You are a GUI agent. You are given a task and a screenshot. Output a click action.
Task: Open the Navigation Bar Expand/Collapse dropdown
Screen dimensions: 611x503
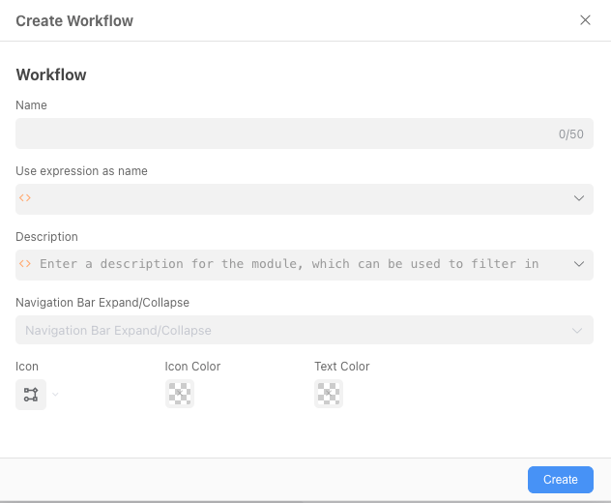point(290,330)
